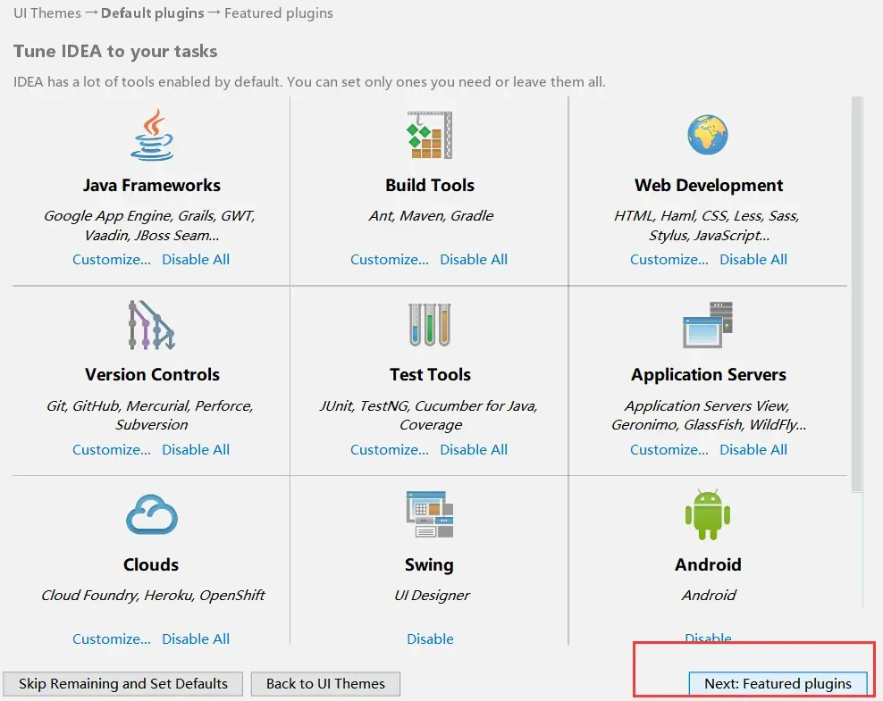Customize Clouds plugins
Screen dimensions: 883x701
(x=112, y=639)
